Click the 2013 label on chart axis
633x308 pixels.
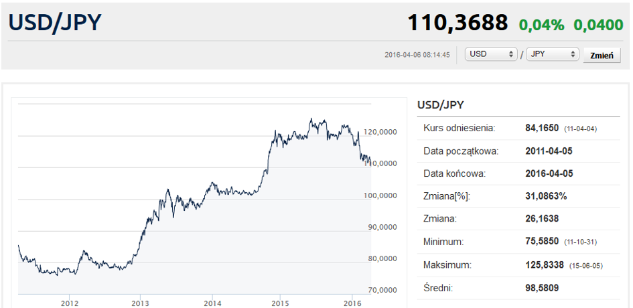(140, 303)
